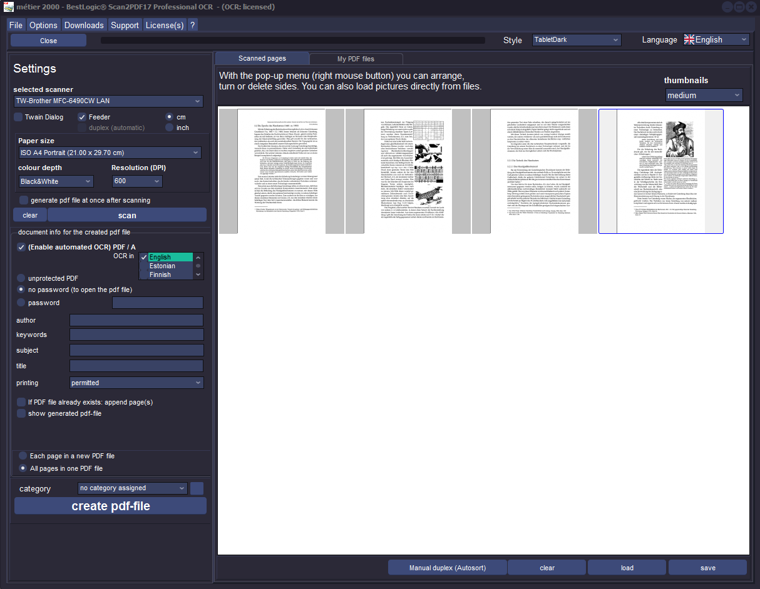
Task: Enable the Twain Dialog checkbox
Action: 19,117
